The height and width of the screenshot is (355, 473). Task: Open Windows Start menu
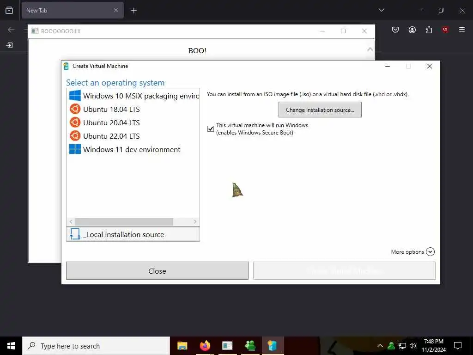click(x=11, y=346)
